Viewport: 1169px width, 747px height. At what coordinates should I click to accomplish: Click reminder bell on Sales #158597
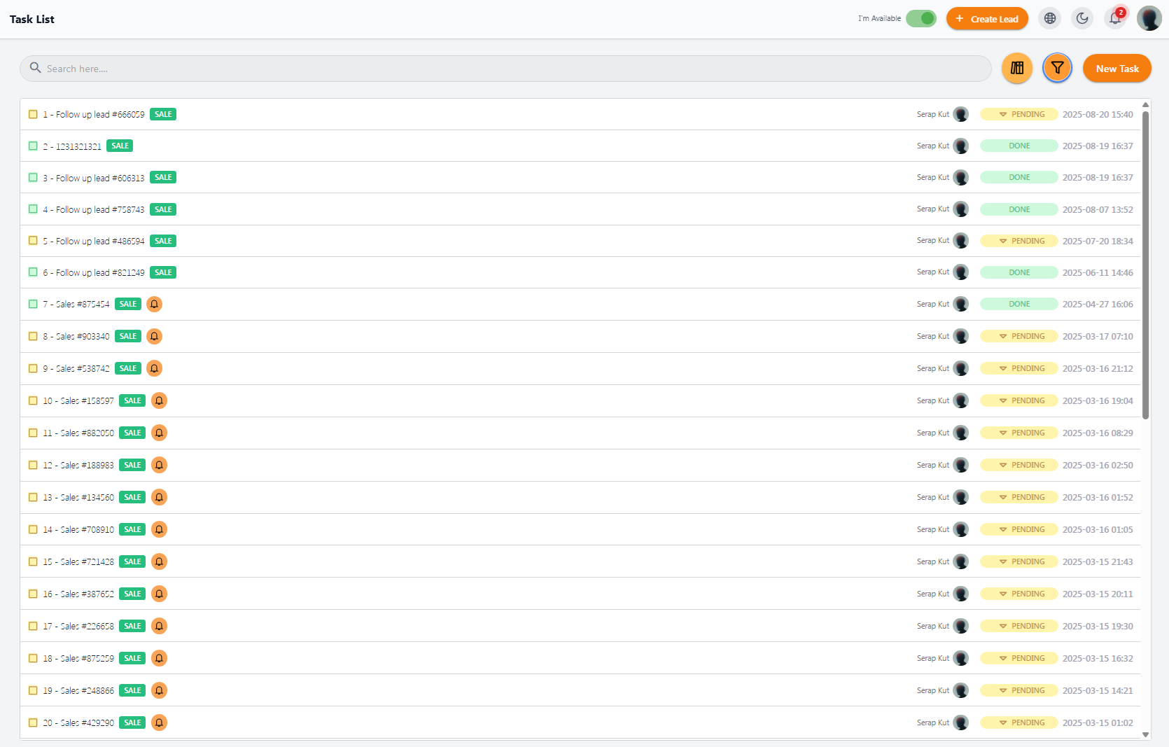[x=159, y=400]
